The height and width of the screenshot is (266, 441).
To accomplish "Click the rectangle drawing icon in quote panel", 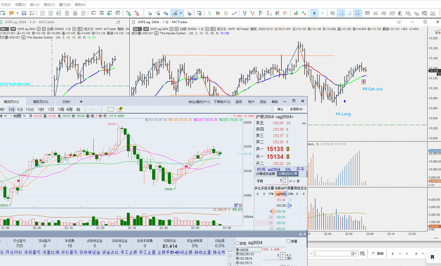I will (111, 109).
